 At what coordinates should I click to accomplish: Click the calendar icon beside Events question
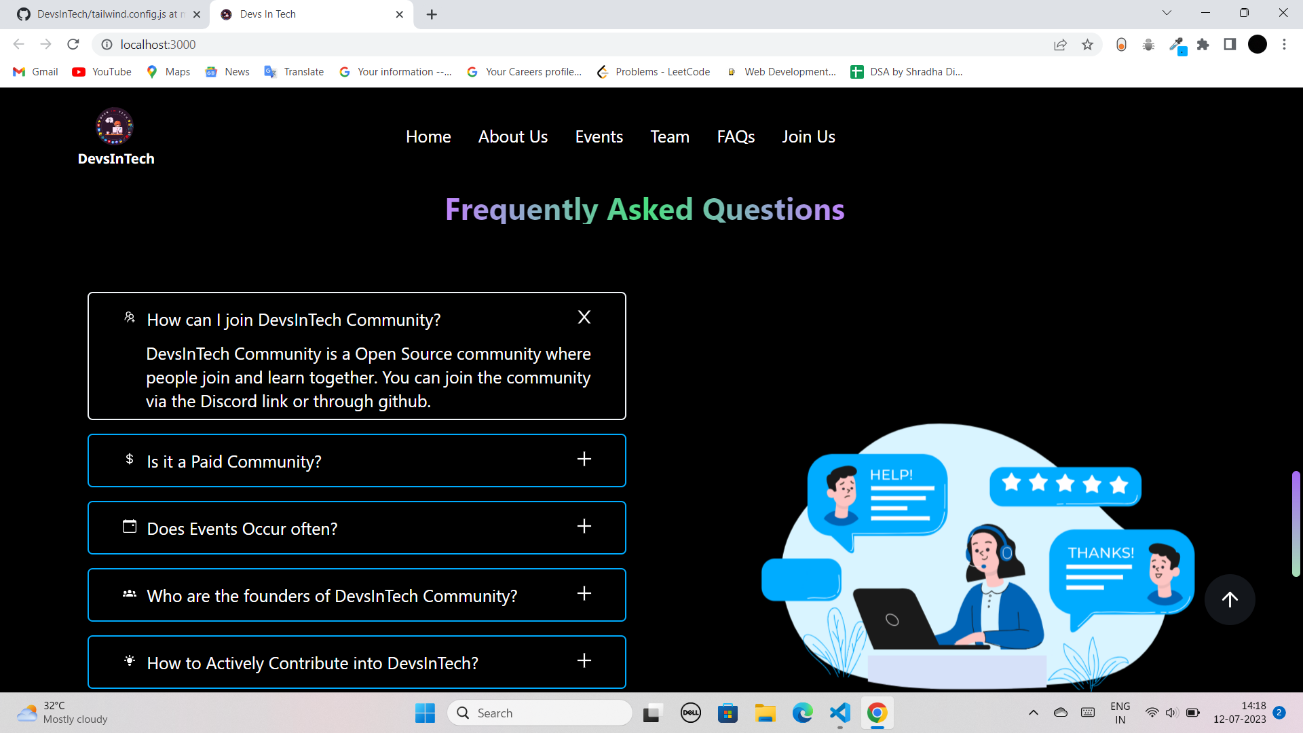click(x=129, y=527)
